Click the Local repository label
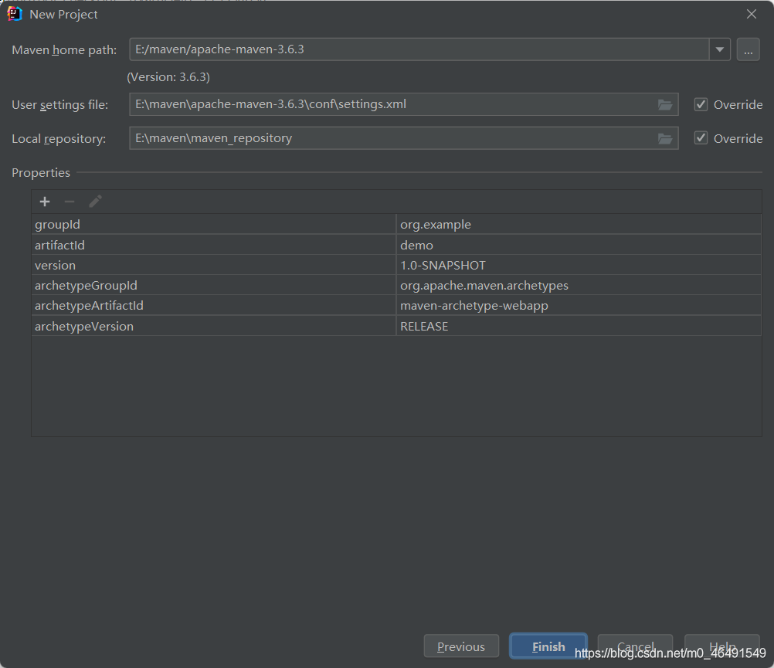 tap(59, 139)
